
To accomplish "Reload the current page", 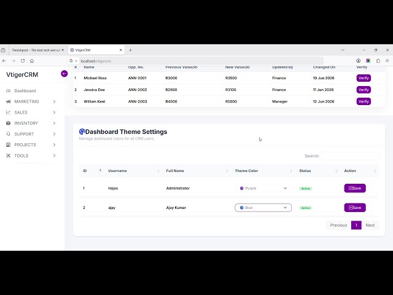I will [x=23, y=61].
